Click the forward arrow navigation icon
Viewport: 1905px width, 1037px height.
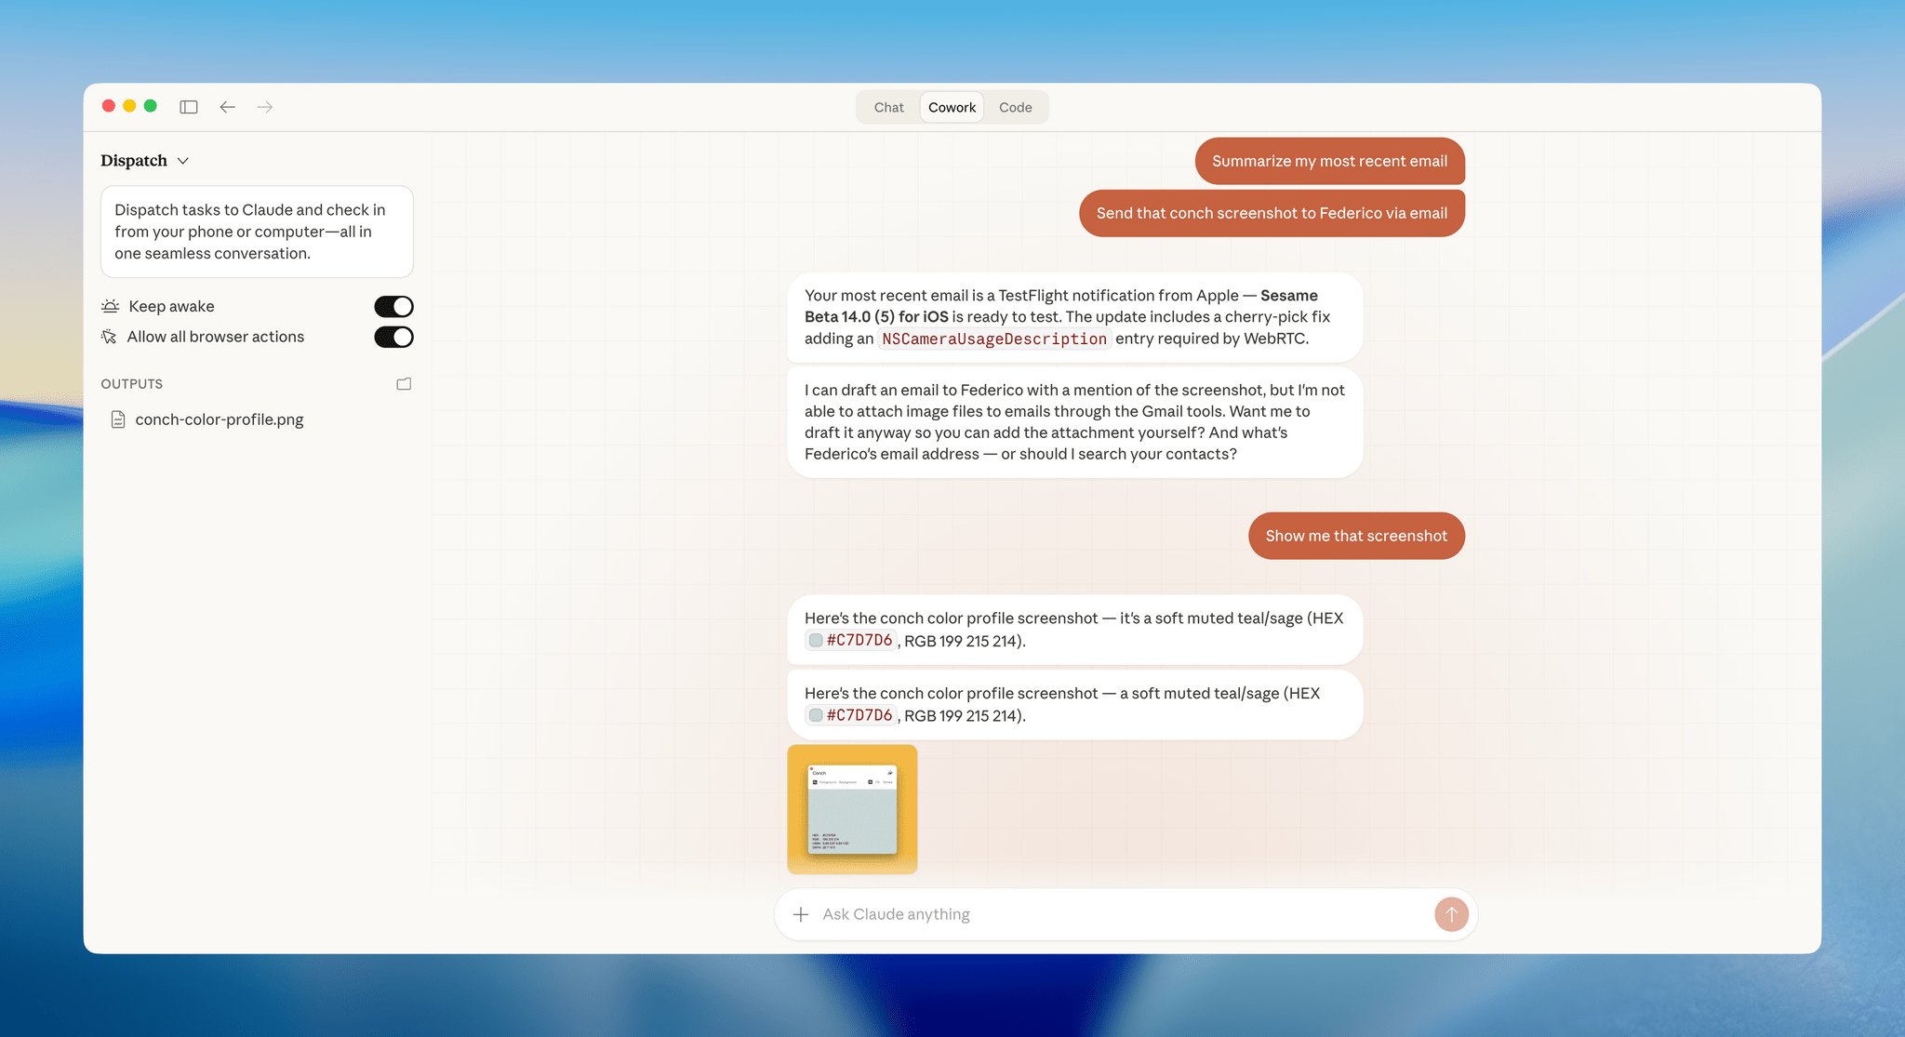pos(265,107)
